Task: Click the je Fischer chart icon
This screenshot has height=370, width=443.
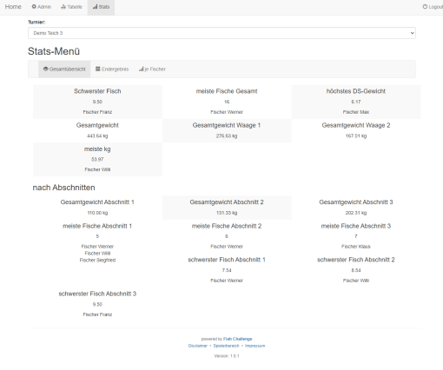Action: click(x=142, y=69)
